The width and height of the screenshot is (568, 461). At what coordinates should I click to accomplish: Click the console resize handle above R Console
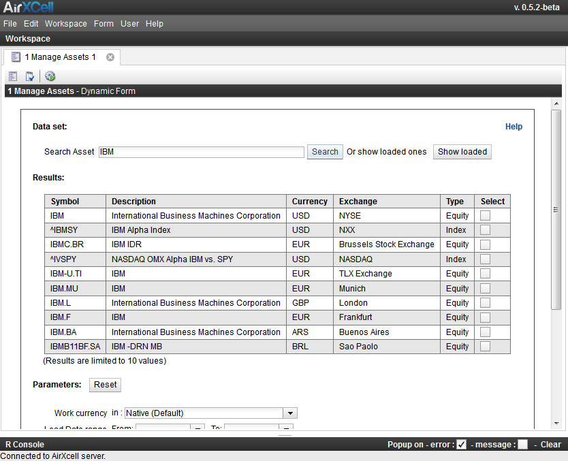[285, 434]
